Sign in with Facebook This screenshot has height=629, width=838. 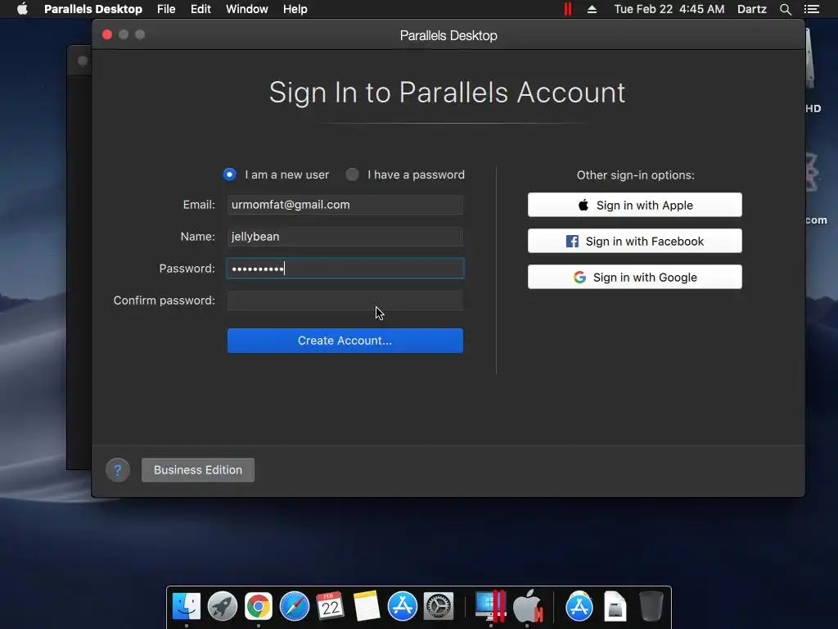point(635,242)
